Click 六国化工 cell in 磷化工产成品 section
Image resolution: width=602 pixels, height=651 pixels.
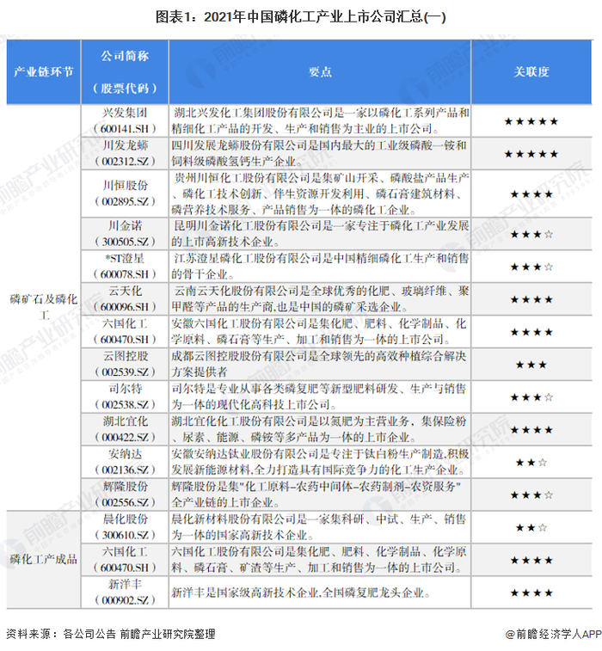point(125,560)
